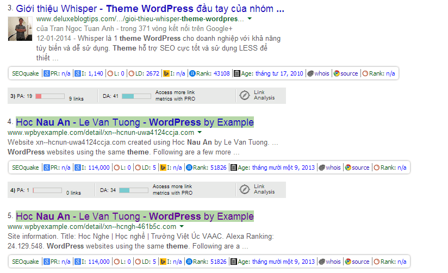Click Alexa icon beside Rank: 43108
This screenshot has width=448, height=273.
[x=192, y=73]
